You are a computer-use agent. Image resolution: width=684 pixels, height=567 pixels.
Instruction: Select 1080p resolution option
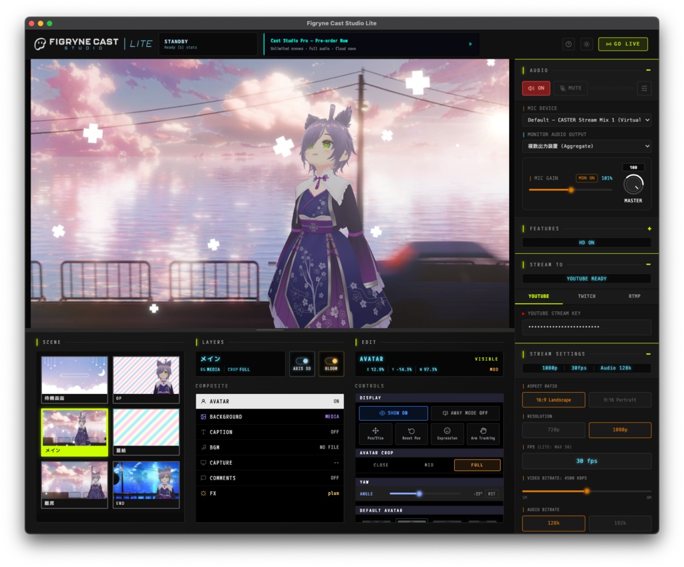coord(620,430)
